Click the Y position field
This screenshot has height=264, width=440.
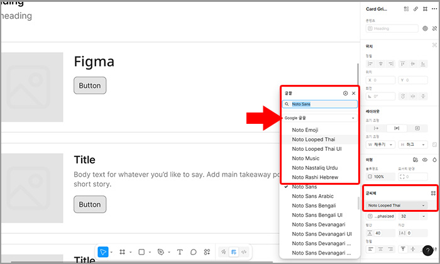pos(413,80)
